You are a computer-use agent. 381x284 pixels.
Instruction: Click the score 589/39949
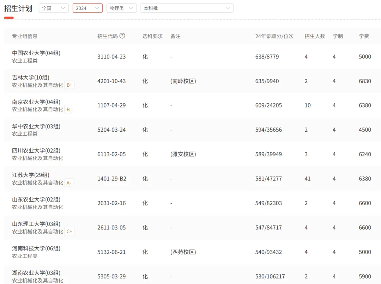pos(268,154)
